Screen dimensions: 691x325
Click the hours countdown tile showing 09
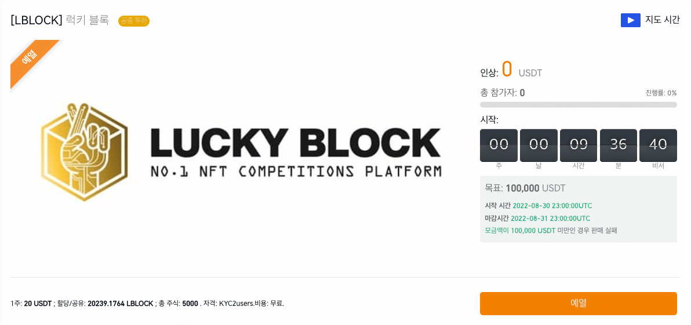pyautogui.click(x=578, y=145)
